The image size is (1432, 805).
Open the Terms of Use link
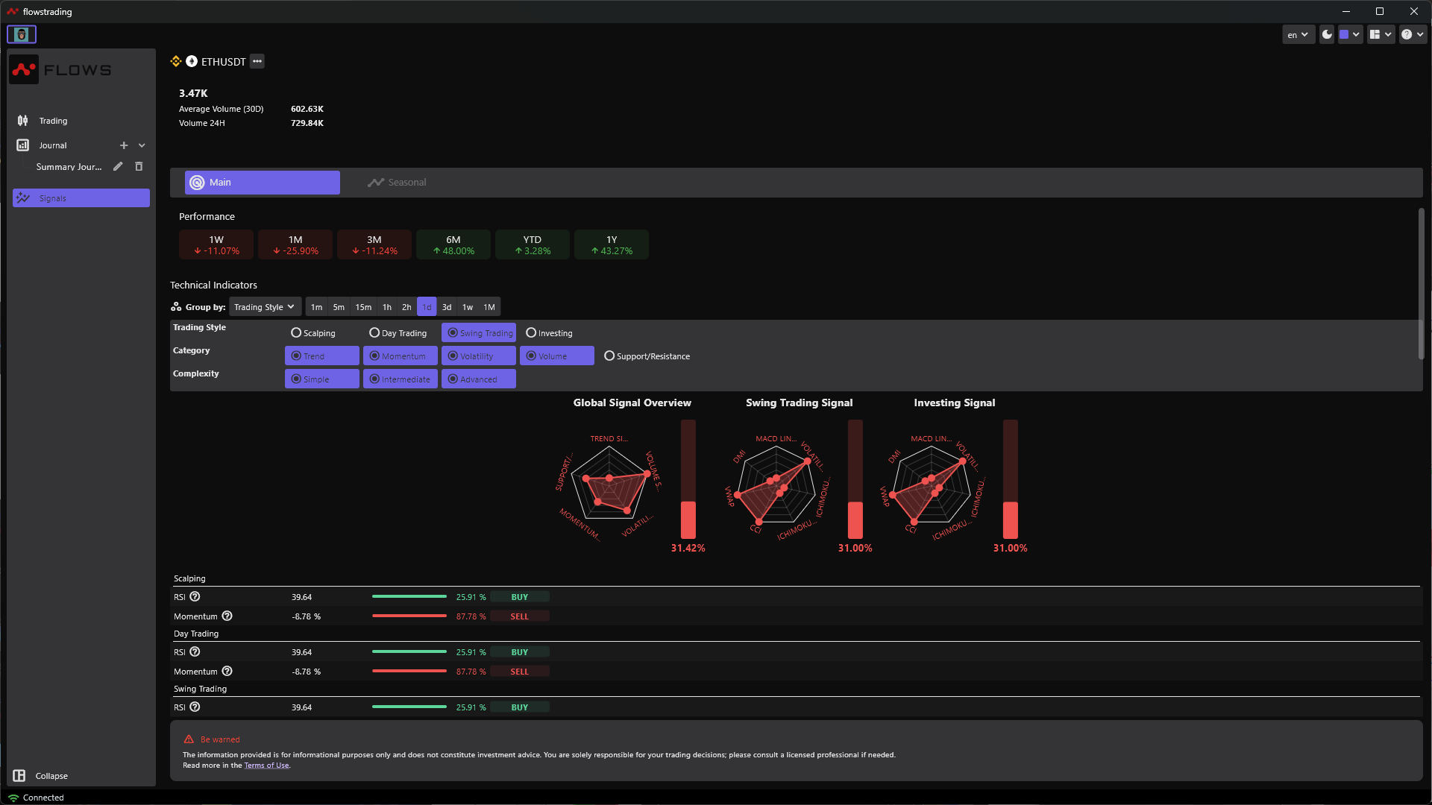click(266, 765)
